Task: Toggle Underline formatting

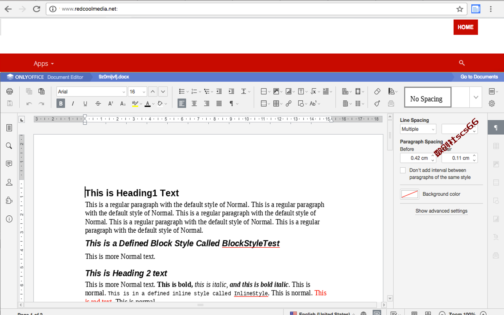Action: [x=85, y=104]
